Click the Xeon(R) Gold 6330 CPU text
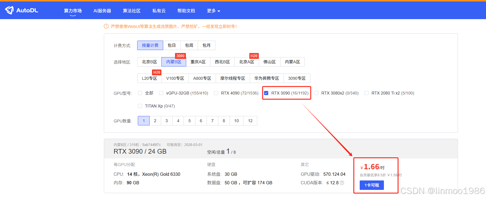 [161, 174]
